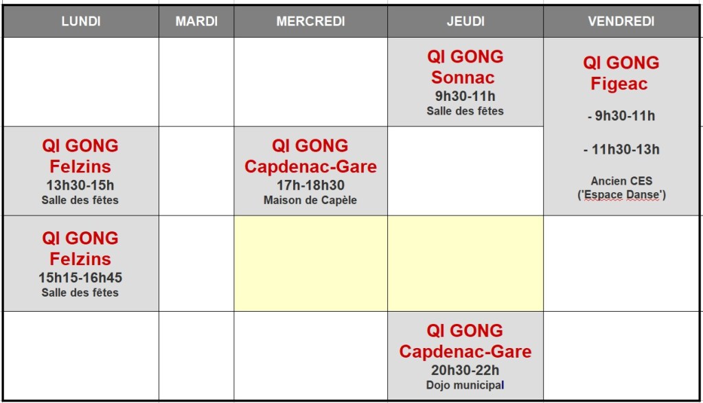Image resolution: width=703 pixels, height=403 pixels.
Task: Click the MERCREDI column header
Action: tap(310, 21)
